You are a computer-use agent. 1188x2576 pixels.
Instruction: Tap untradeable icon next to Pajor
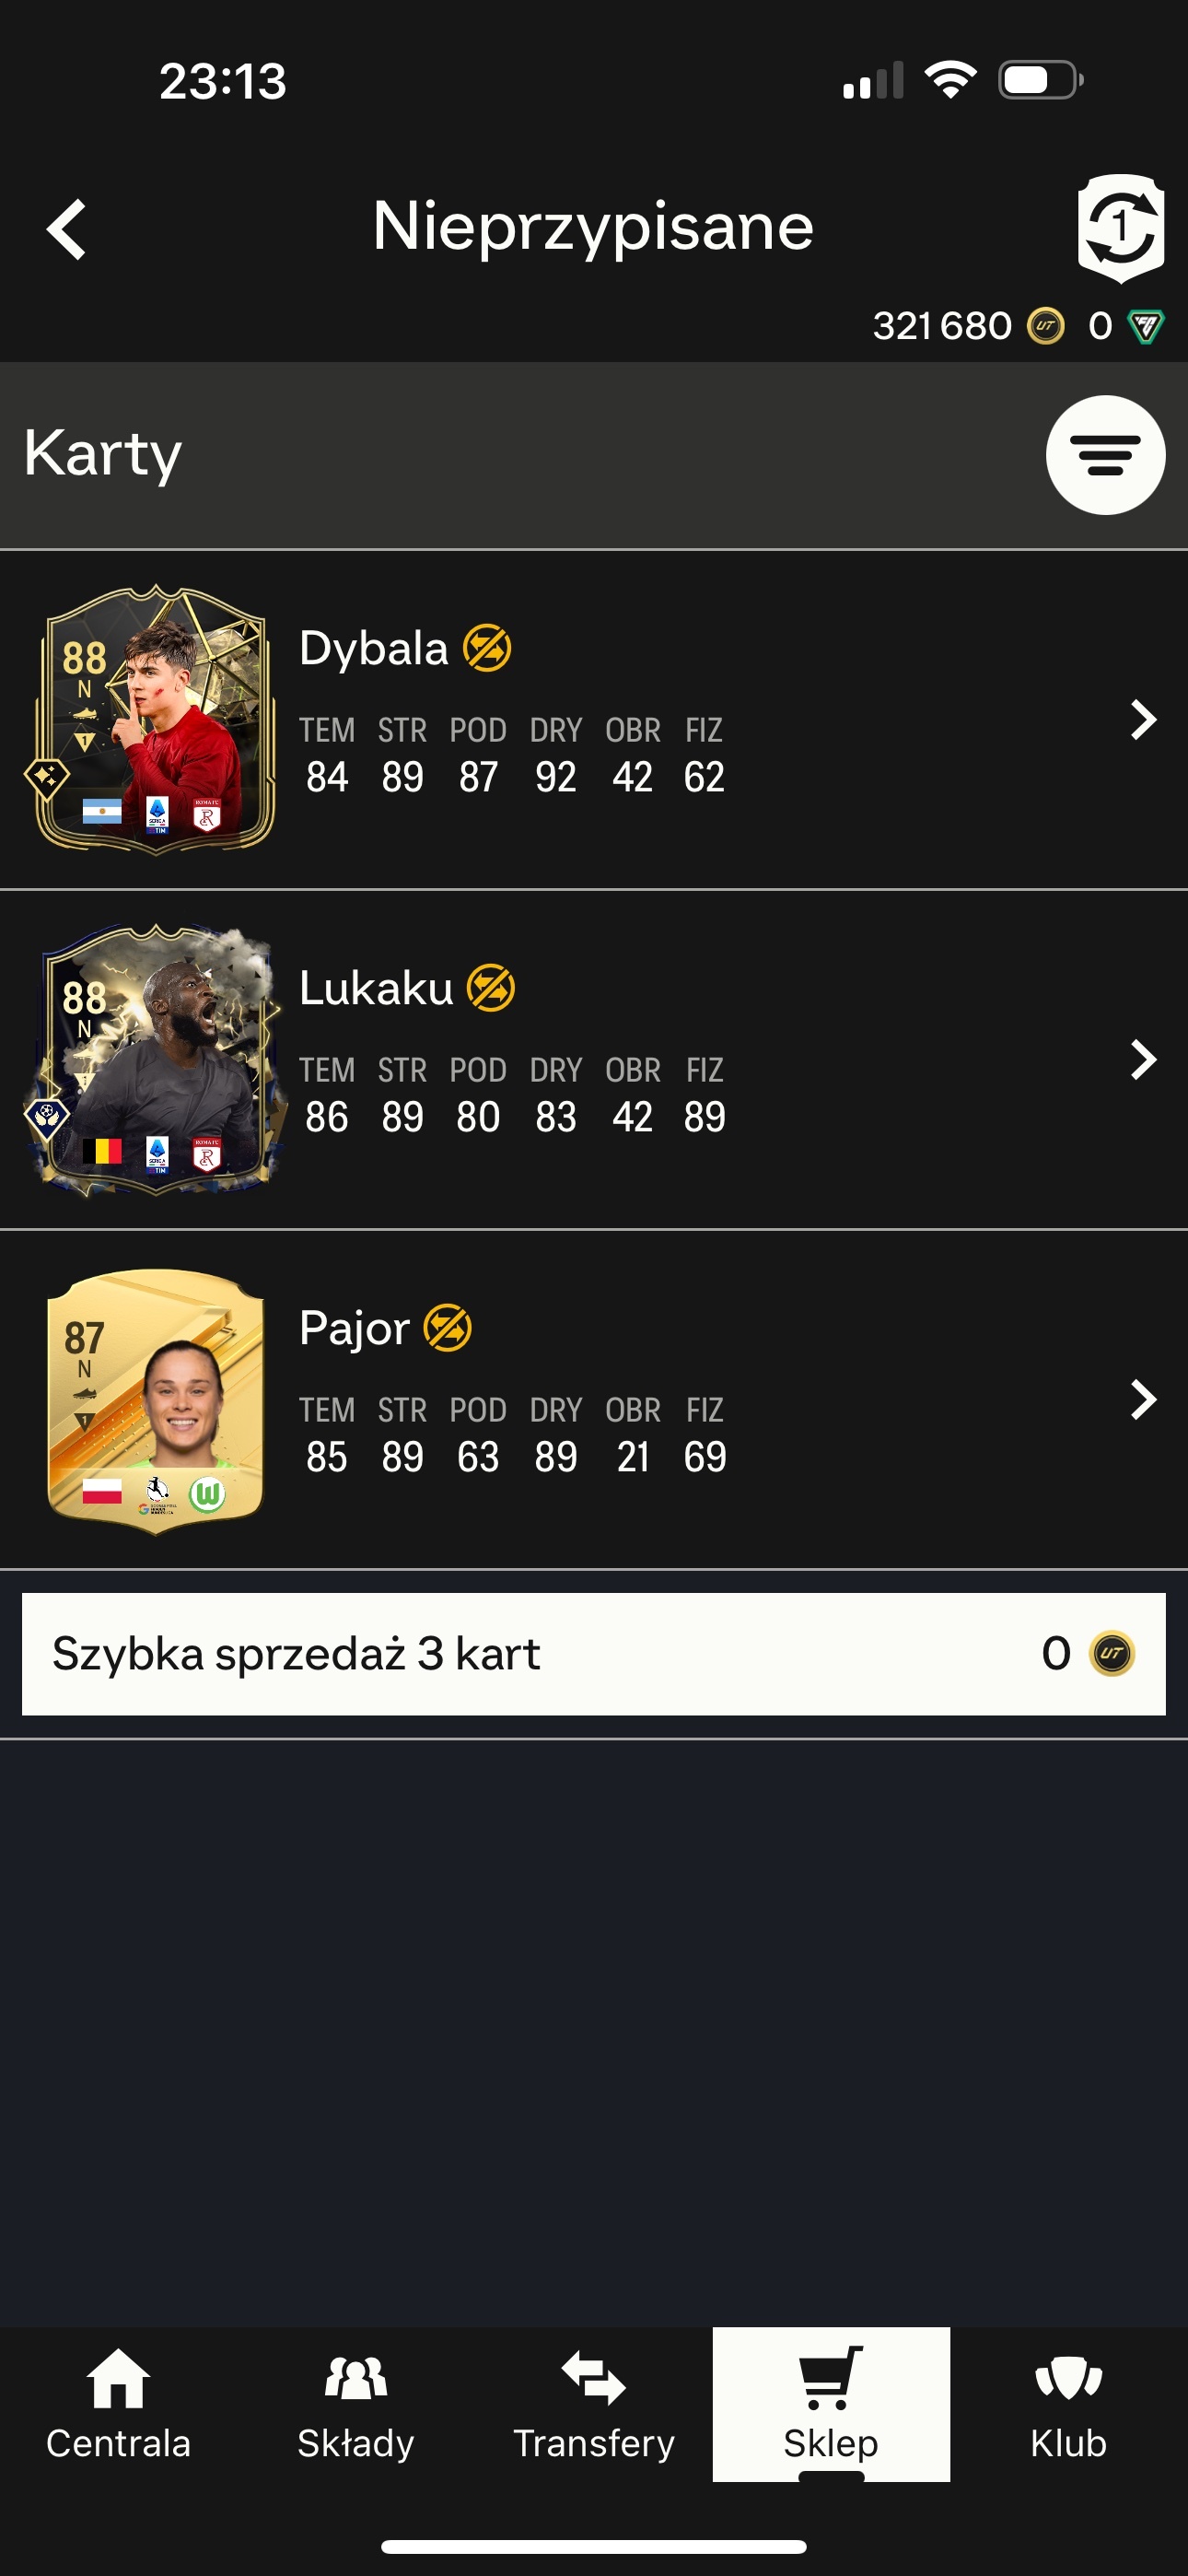(x=448, y=1328)
